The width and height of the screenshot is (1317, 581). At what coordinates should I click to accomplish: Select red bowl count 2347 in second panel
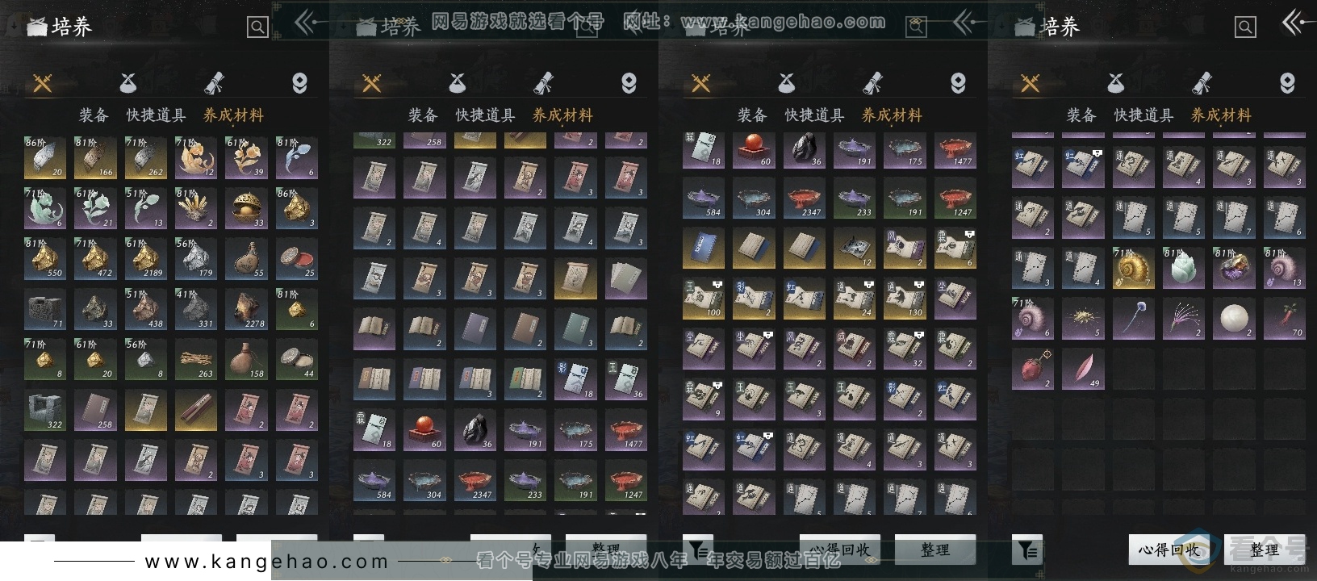click(x=475, y=480)
